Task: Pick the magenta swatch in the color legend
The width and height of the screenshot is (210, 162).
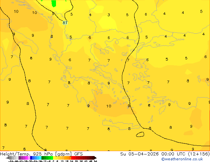Action: [26, 158]
